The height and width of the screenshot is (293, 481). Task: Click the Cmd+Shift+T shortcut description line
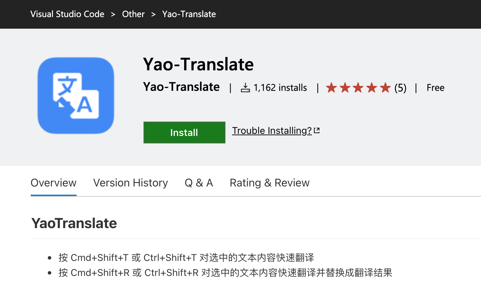(x=186, y=257)
